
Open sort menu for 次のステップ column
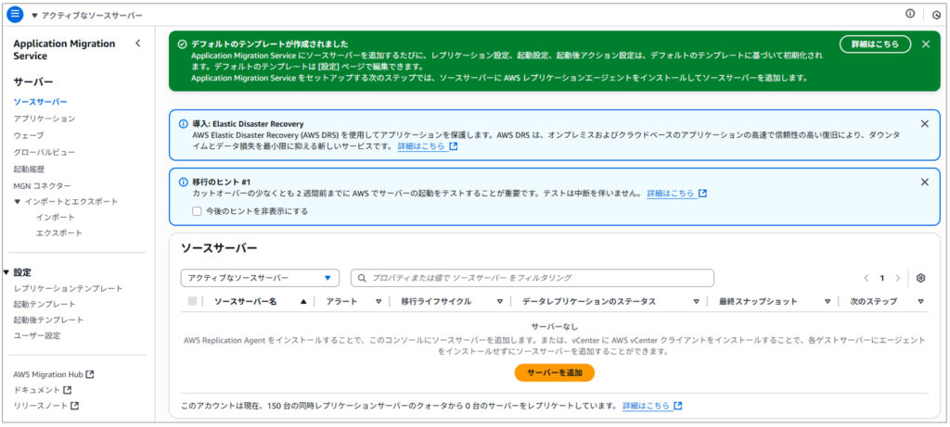[x=921, y=301]
